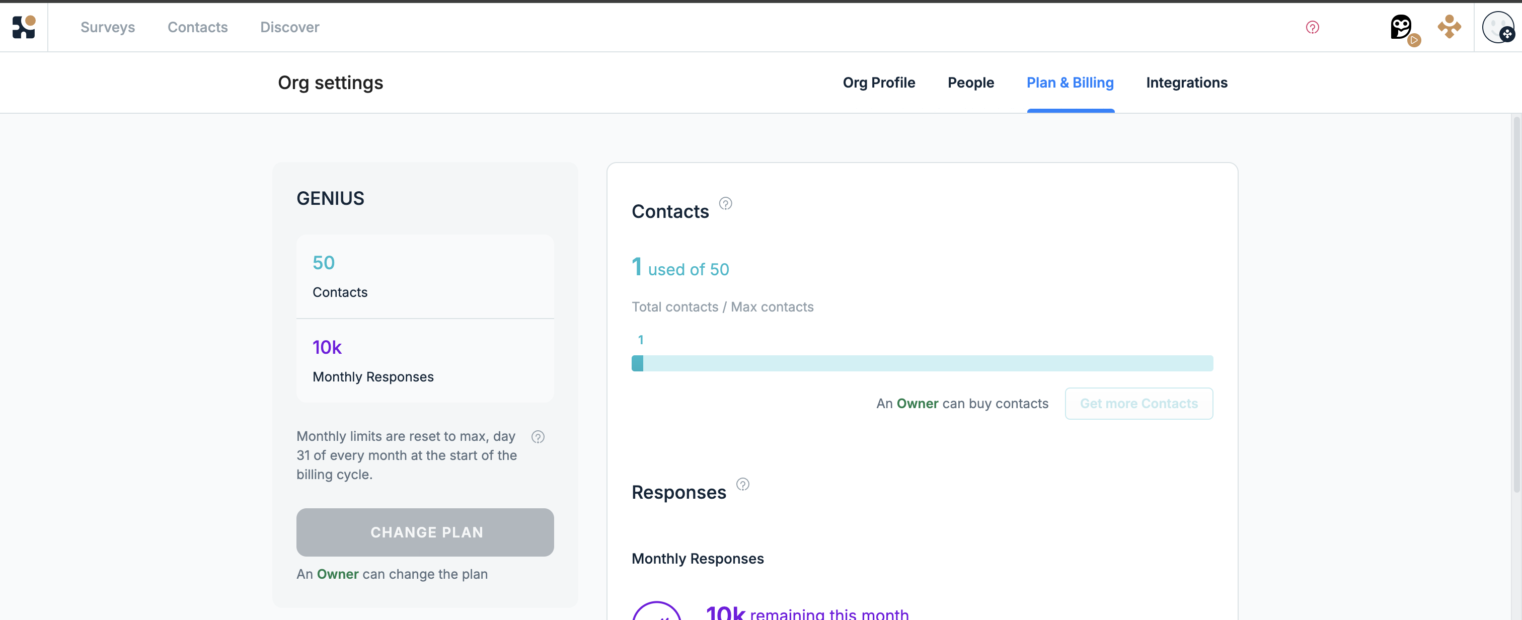The width and height of the screenshot is (1522, 620).
Task: Click 'Total contacts / Max contacts' label
Action: click(x=723, y=307)
